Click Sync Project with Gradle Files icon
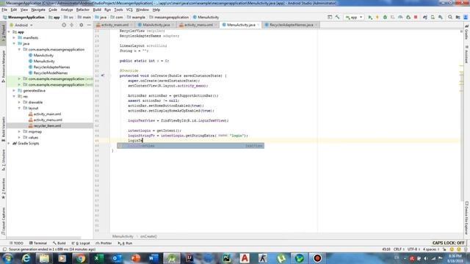The image size is (470, 264). click(425, 18)
